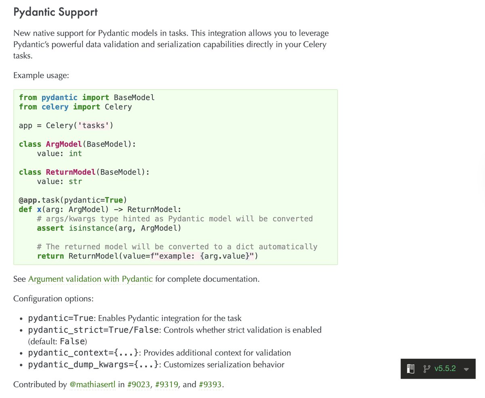Click the pydantic=True option bullet
Image resolution: width=485 pixels, height=398 pixels.
[x=135, y=318]
